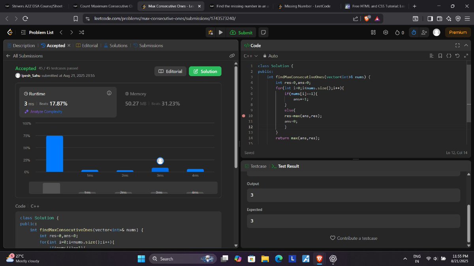474x266 pixels.
Task: Select the 3ms runtime bar in chart
Action: click(x=160, y=169)
